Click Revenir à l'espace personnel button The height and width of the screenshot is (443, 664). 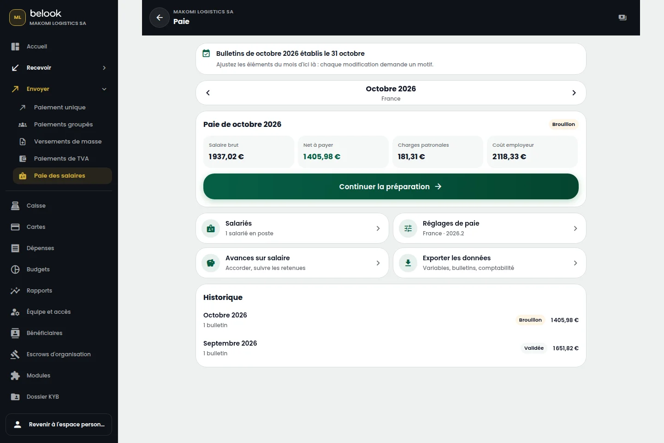click(59, 425)
